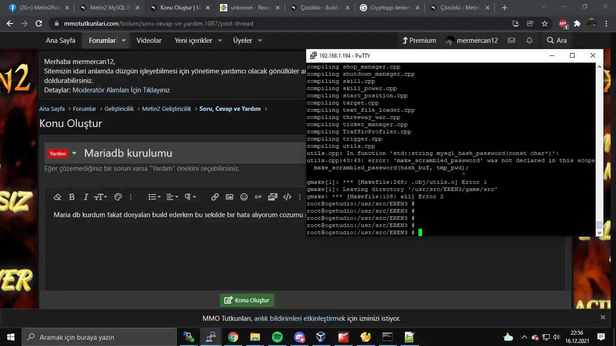Click the insert code icon

coord(287,197)
